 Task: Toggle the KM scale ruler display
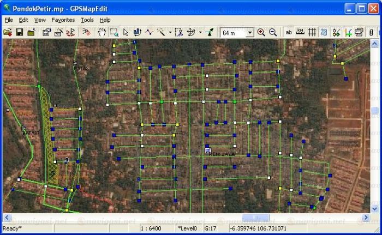click(300, 33)
